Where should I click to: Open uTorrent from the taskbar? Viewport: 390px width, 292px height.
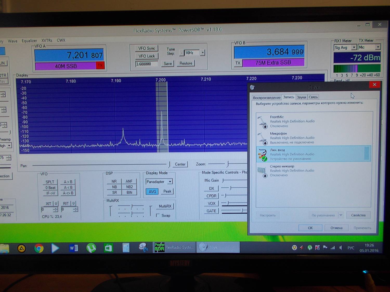(x=91, y=248)
